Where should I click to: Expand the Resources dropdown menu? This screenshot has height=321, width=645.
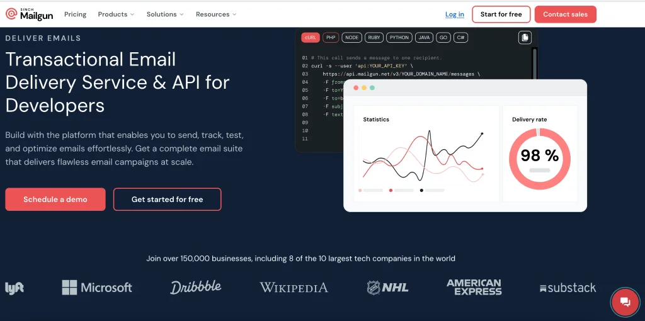point(216,14)
